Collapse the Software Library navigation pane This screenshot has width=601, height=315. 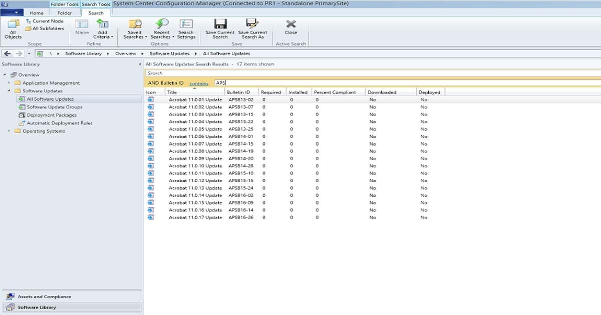tap(140, 64)
